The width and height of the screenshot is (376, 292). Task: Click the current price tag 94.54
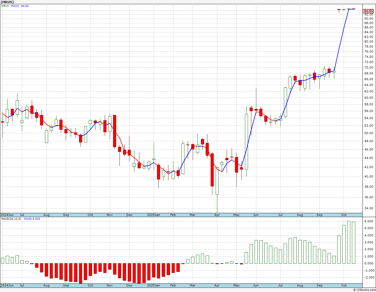369,11
